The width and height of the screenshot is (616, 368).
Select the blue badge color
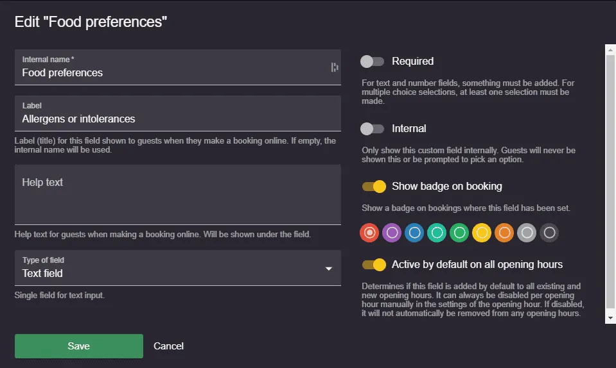pos(414,233)
